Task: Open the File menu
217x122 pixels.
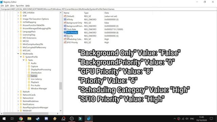Action: click(2, 6)
